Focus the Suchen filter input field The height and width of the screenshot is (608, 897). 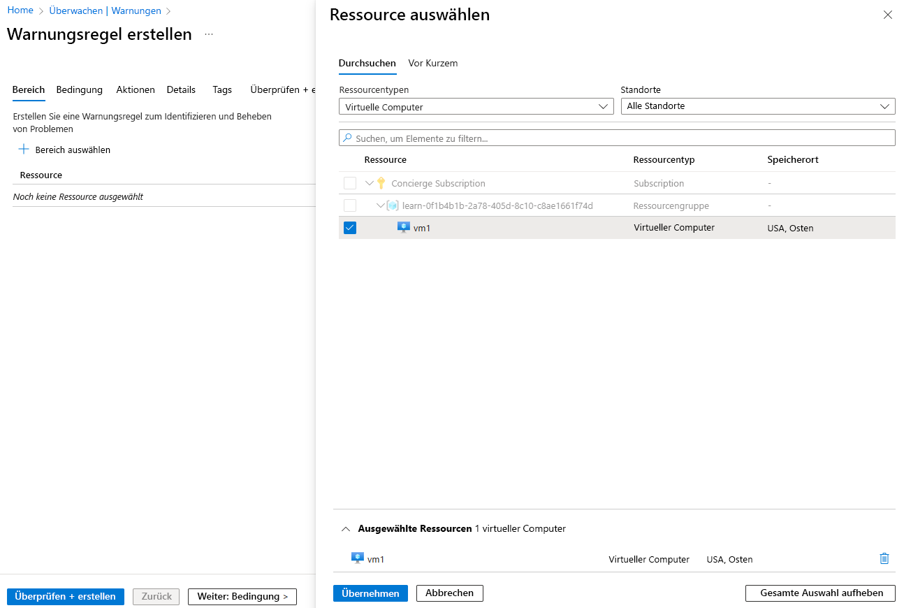(617, 138)
